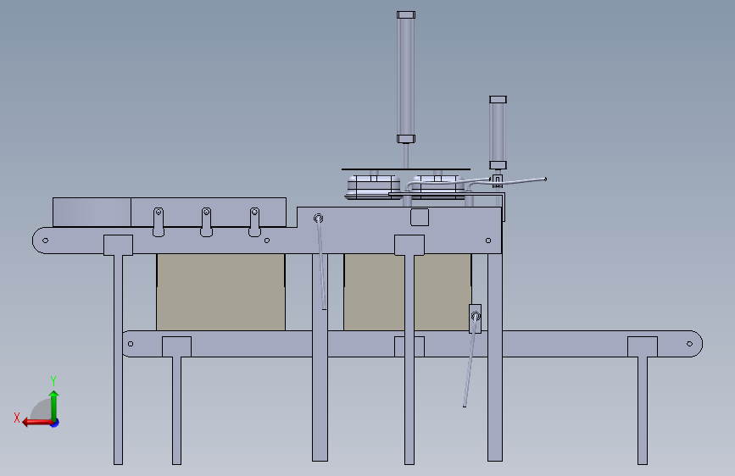Click the thin horizontal plate above the grippers
Screen dimensions: 735x476
point(406,169)
